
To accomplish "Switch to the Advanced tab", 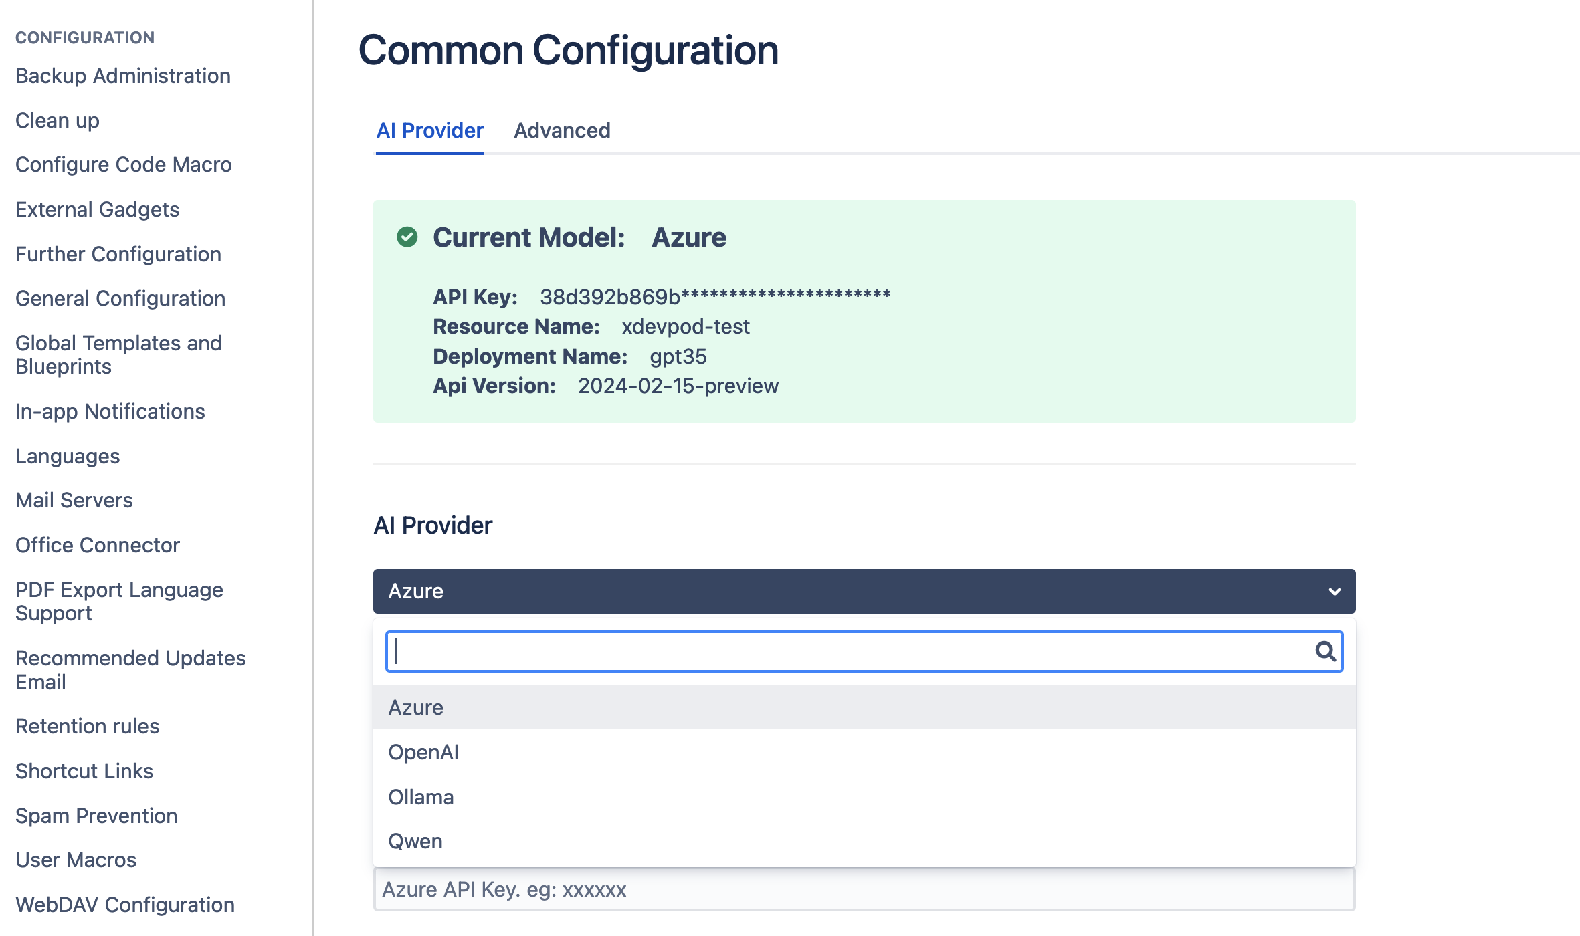I will (562, 130).
